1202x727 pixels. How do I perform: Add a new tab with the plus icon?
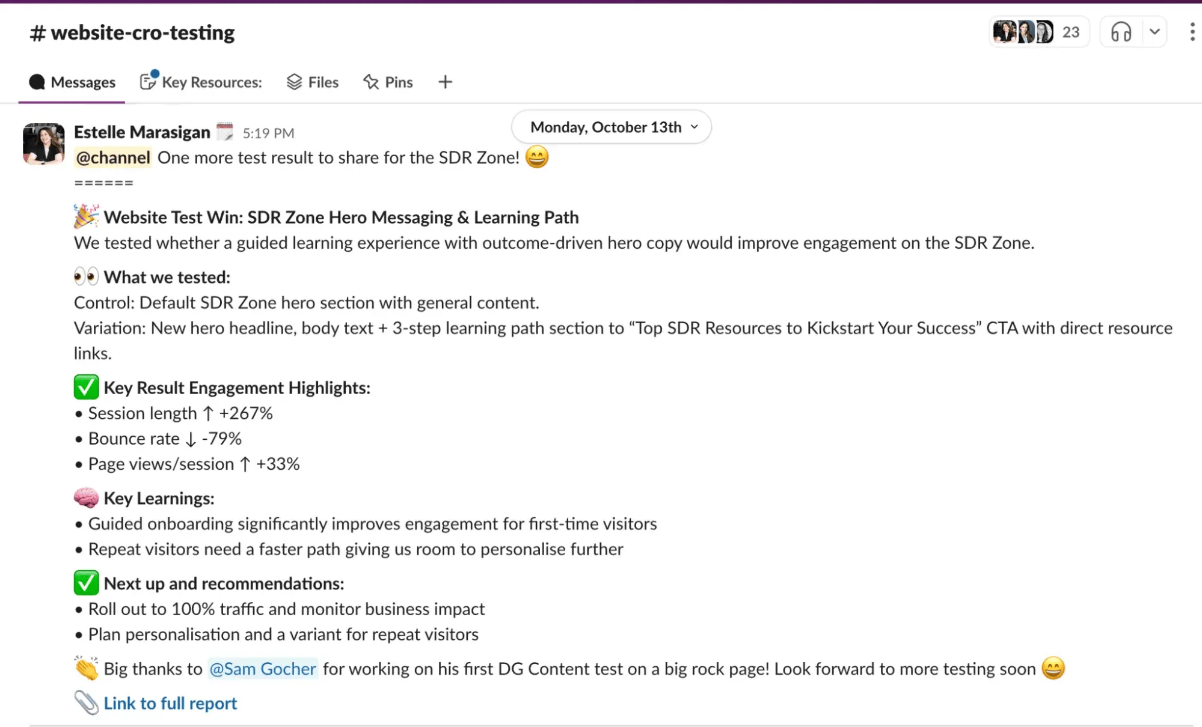tap(445, 82)
